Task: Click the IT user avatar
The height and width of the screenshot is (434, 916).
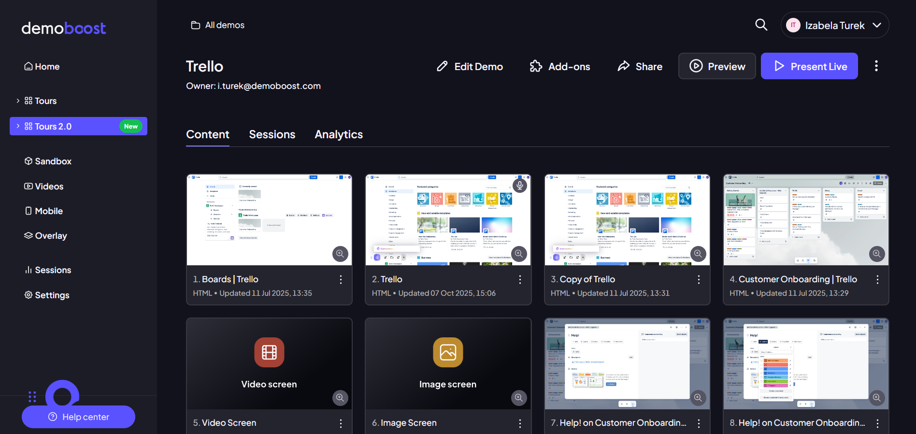Action: tap(793, 25)
